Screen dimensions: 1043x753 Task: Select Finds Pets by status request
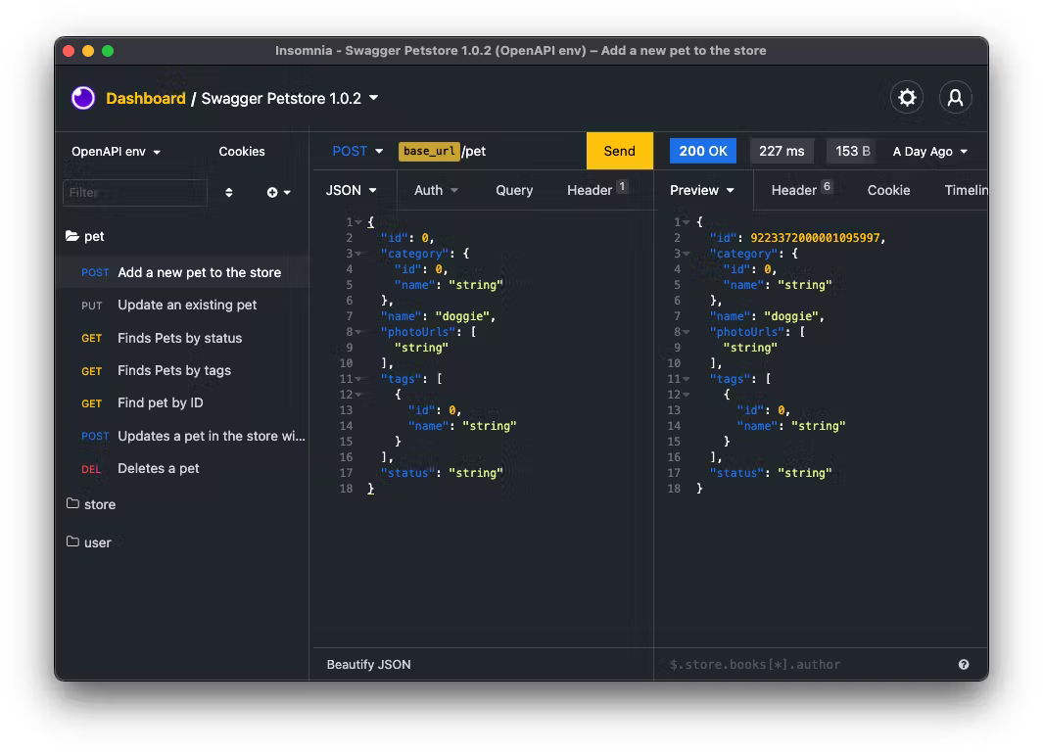[183, 338]
